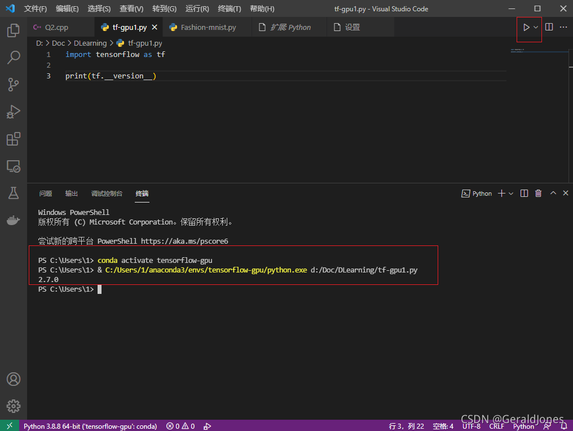Open the Manage gear menu
Viewport: 573px width, 431px height.
point(14,406)
